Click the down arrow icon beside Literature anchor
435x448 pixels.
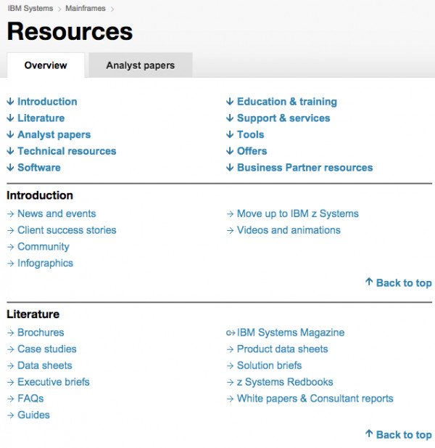point(11,118)
